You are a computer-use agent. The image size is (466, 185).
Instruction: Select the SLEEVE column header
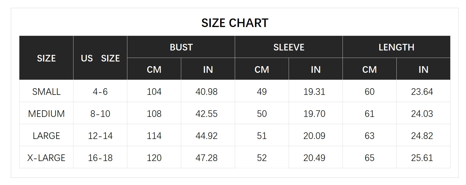click(x=289, y=47)
